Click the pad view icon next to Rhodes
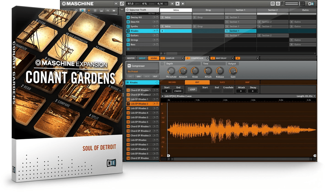This screenshot has width=326, height=192. [157, 82]
